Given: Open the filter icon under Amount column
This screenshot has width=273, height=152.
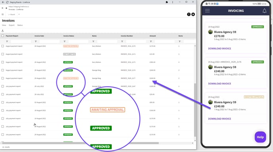Looking at the screenshot, I should click(x=151, y=41).
